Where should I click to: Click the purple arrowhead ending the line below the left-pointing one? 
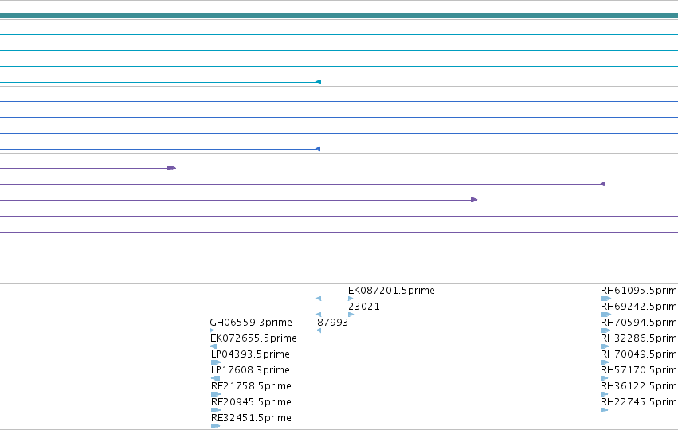point(474,200)
